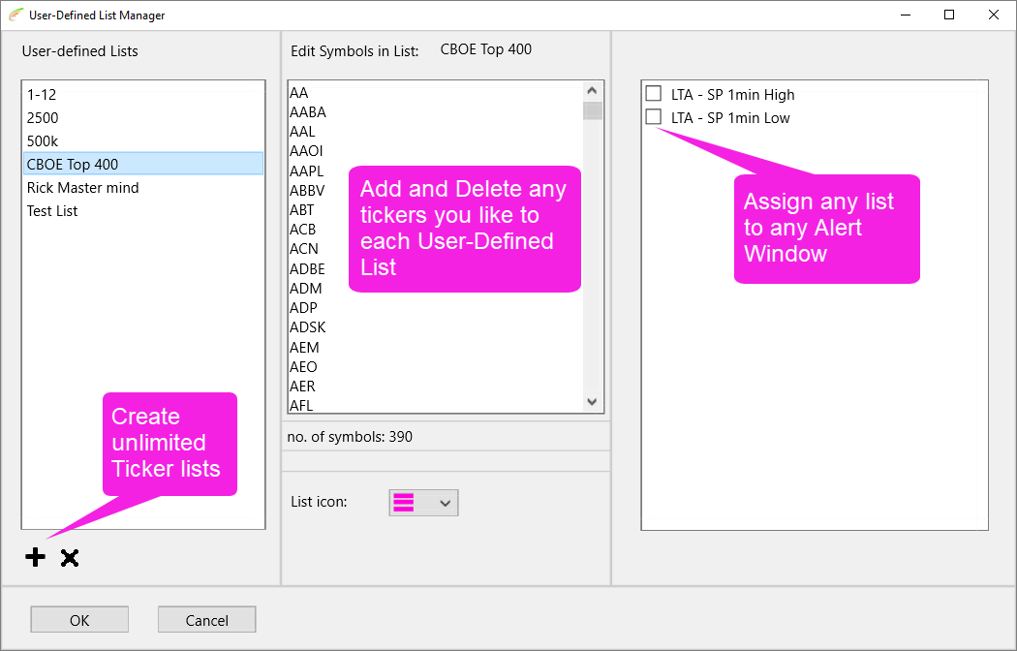The width and height of the screenshot is (1017, 651).
Task: Confirm changes with the OK button
Action: (x=79, y=620)
